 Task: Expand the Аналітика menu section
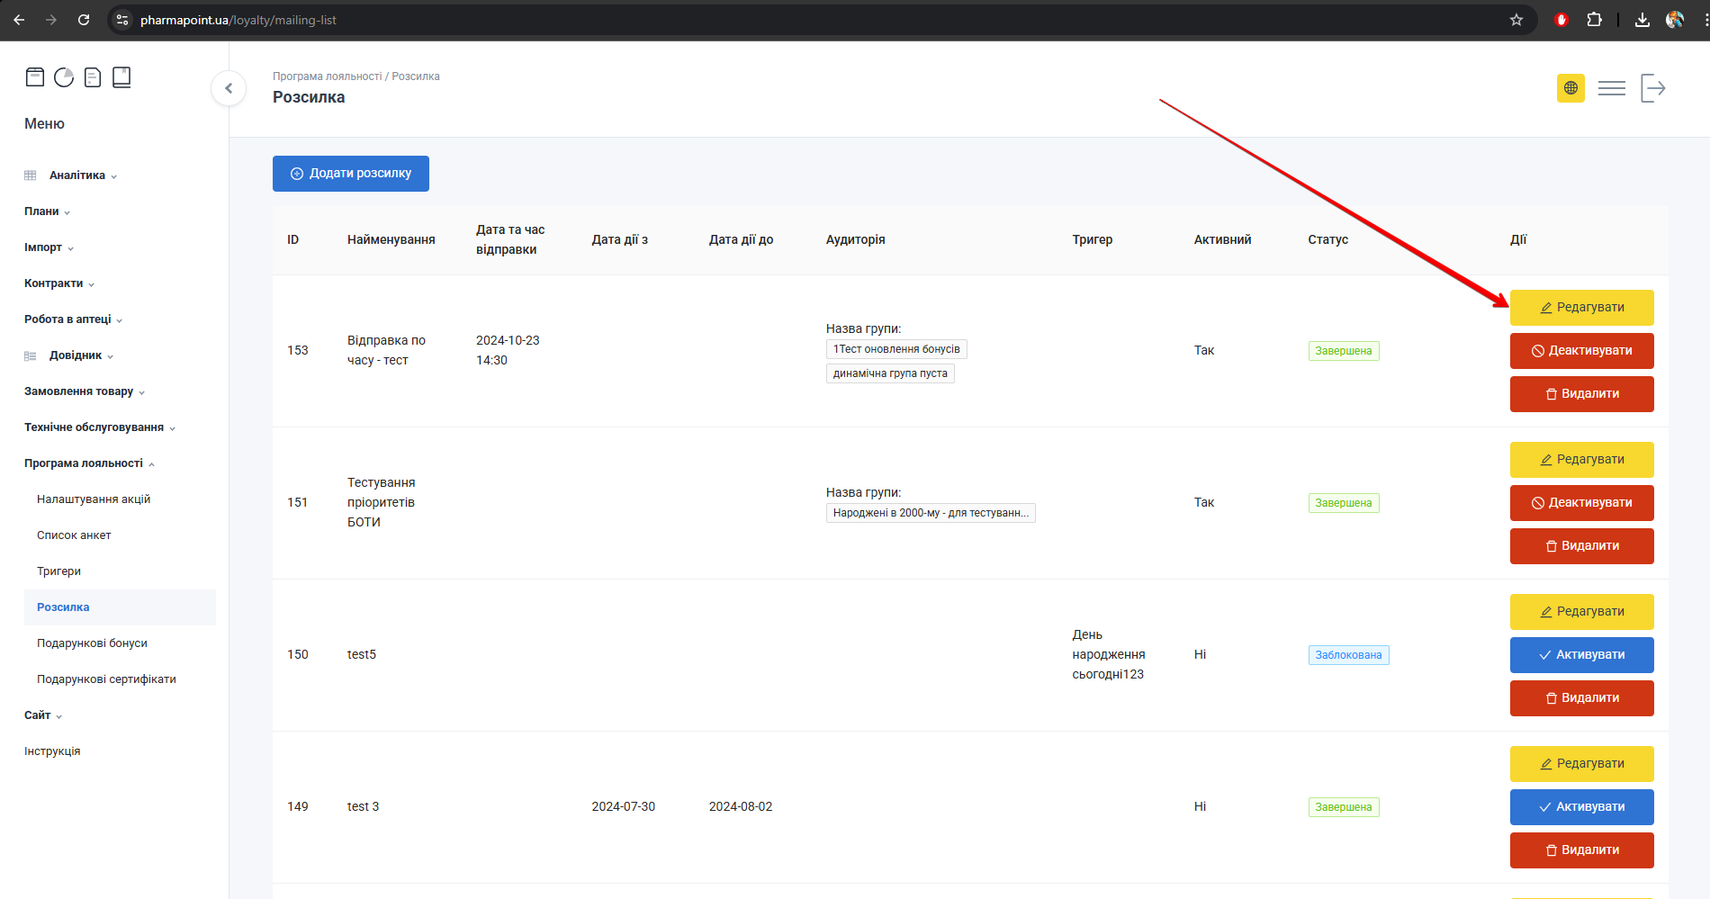[77, 175]
